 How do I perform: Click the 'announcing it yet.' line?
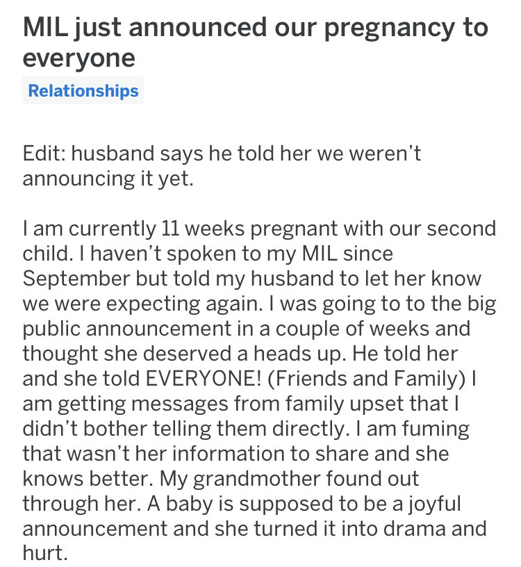[x=108, y=179]
